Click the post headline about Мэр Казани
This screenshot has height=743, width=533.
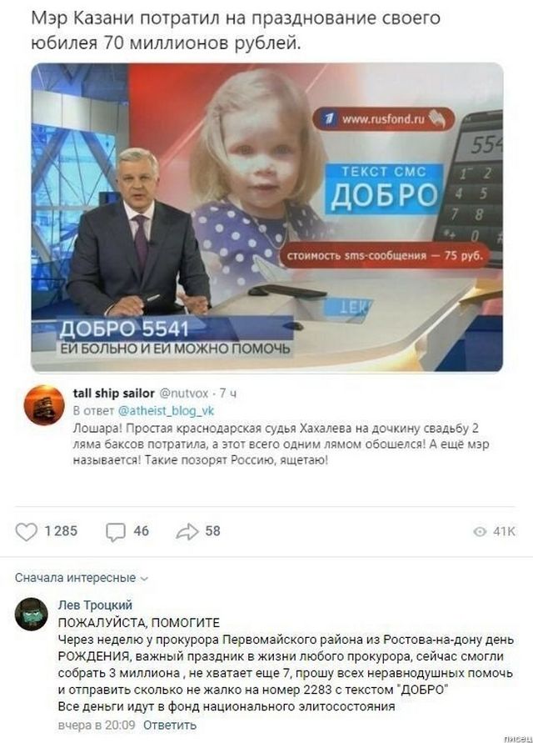[x=235, y=31]
